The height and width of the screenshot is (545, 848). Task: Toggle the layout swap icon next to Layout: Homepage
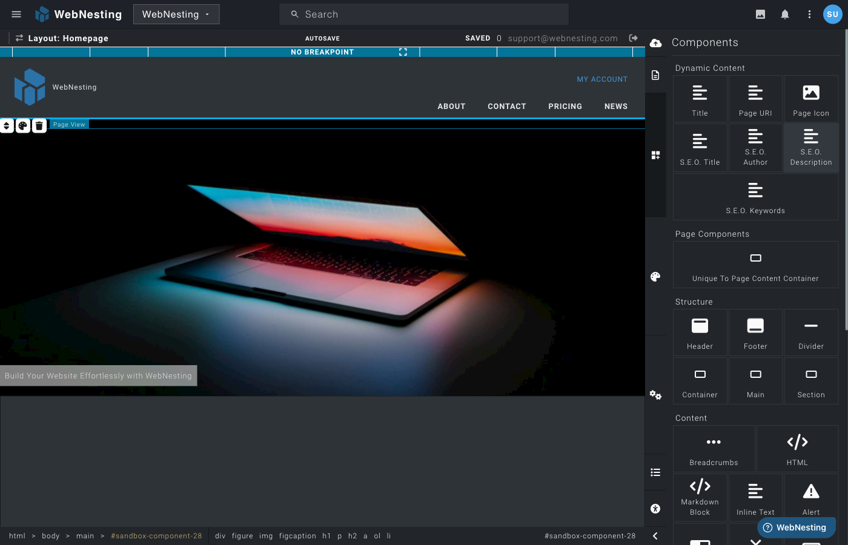click(x=18, y=38)
